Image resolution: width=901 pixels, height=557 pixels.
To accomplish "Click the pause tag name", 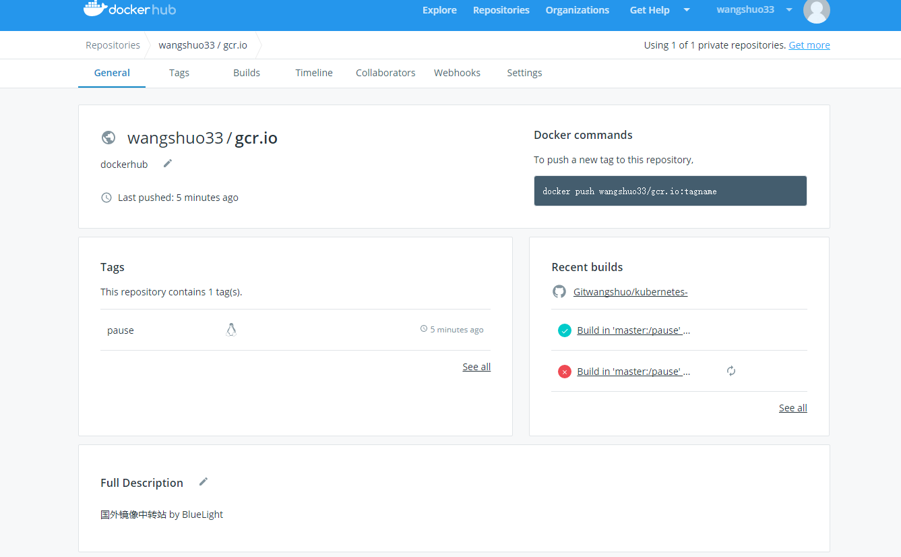I will click(x=121, y=330).
